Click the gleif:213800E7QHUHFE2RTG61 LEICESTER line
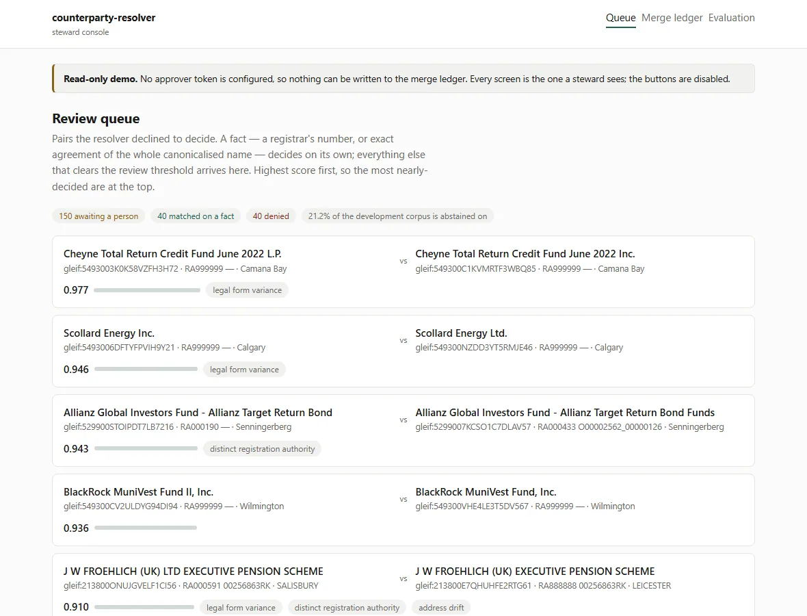The height and width of the screenshot is (616, 807). (544, 586)
